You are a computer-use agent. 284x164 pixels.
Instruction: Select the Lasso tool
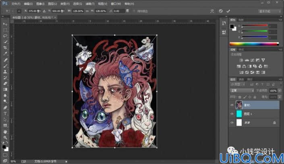[5, 36]
